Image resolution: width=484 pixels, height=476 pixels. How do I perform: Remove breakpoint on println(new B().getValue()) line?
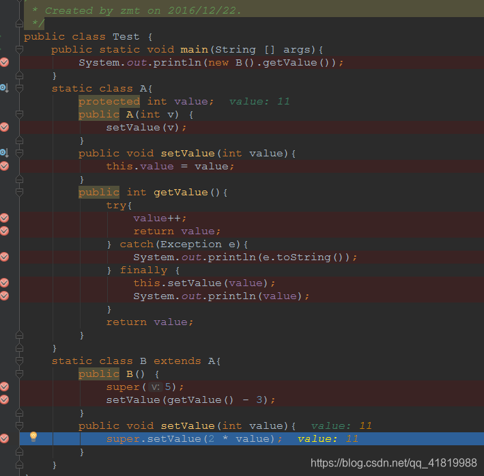[x=4, y=62]
